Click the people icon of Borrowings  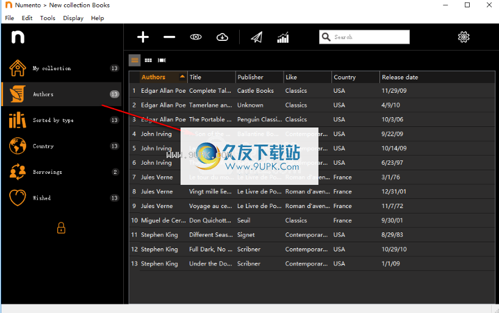click(x=18, y=172)
